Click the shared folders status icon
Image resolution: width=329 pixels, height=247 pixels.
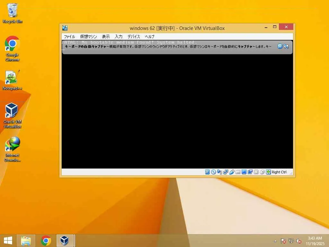(x=238, y=172)
